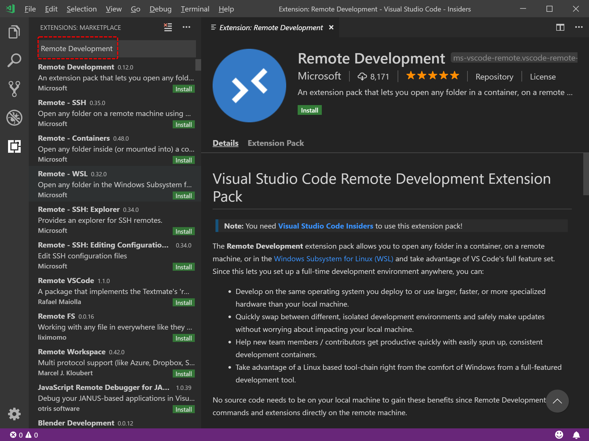589x441 pixels.
Task: Open Extensions panel more actions menu
Action: point(186,27)
